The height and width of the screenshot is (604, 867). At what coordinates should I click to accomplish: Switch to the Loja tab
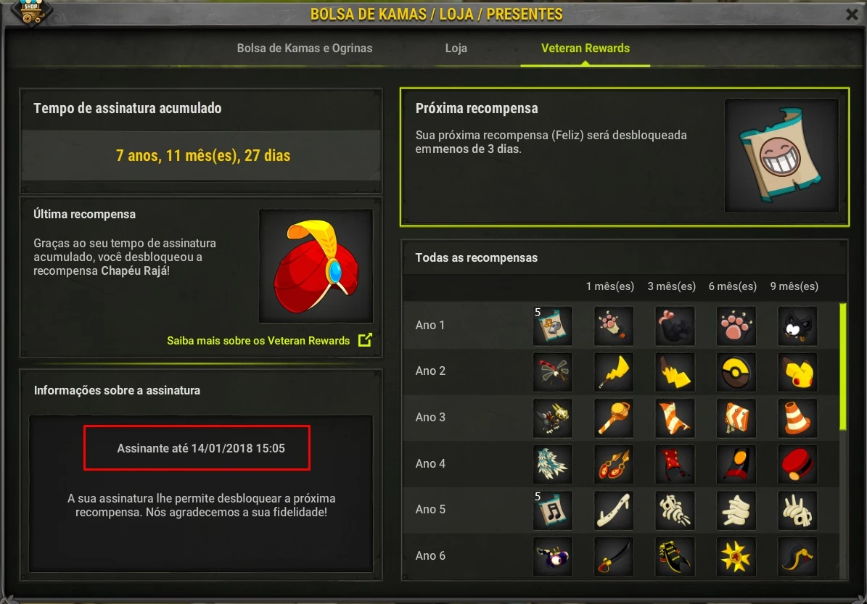(456, 48)
